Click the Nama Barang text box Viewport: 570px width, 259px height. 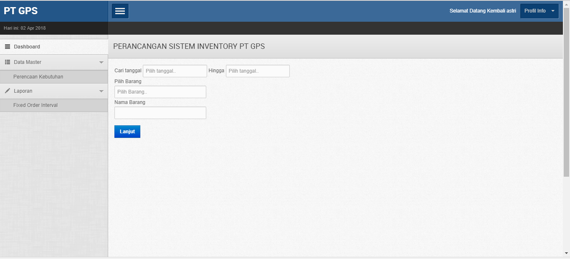(x=160, y=113)
